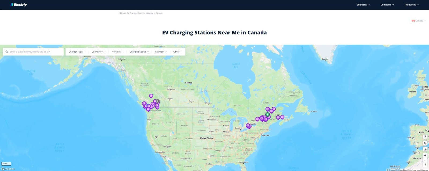This screenshot has height=171, width=429.
Task: Open the Charger Type filter dropdown
Action: pyautogui.click(x=77, y=52)
